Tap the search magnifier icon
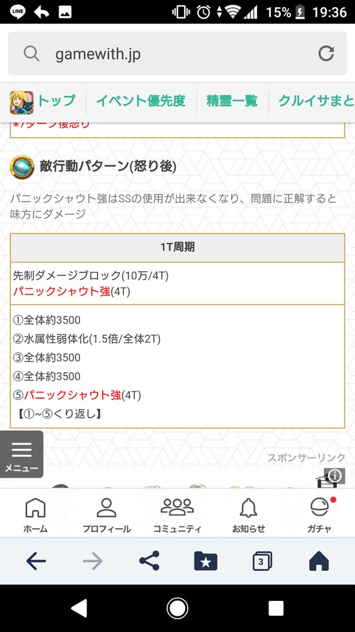The width and height of the screenshot is (355, 632). pyautogui.click(x=32, y=53)
